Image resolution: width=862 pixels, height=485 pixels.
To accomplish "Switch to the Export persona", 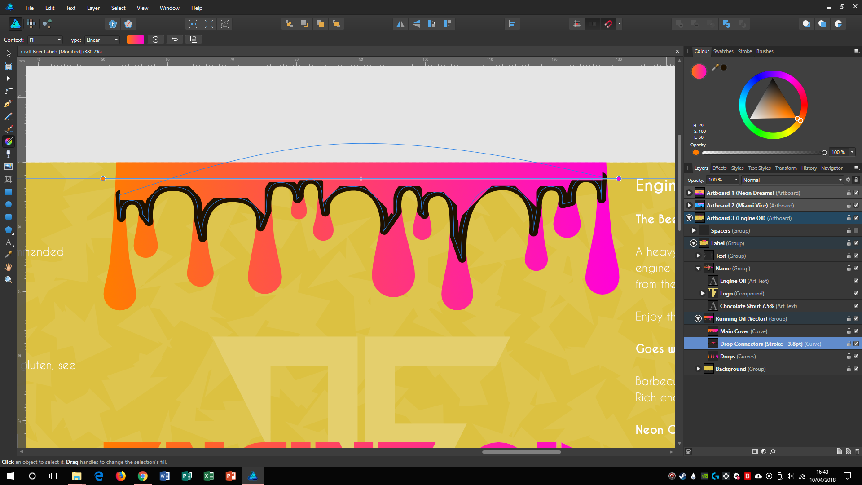I will pyautogui.click(x=47, y=24).
